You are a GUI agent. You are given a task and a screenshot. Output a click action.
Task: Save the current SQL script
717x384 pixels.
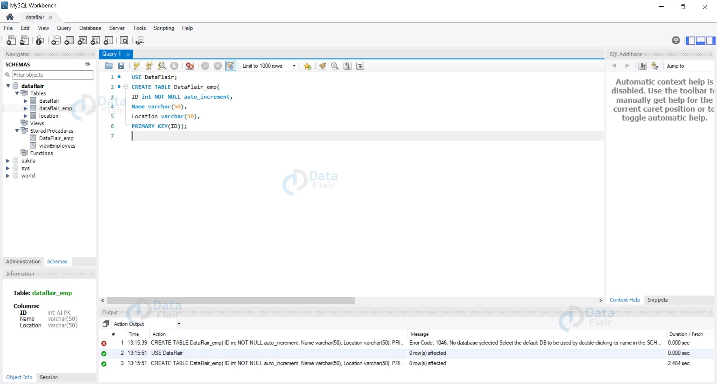[121, 66]
